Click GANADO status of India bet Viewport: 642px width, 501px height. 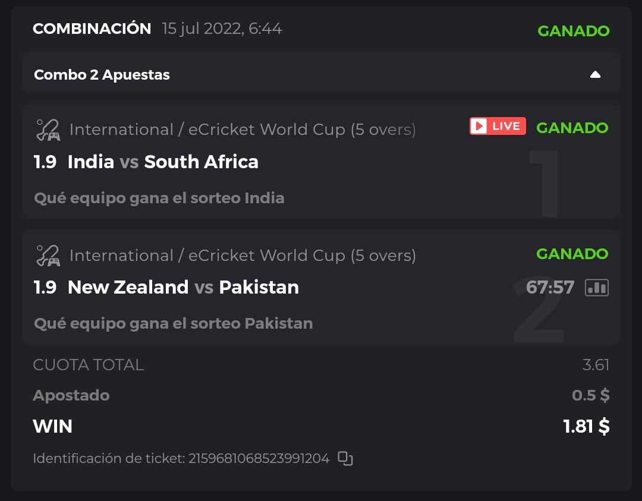point(572,127)
